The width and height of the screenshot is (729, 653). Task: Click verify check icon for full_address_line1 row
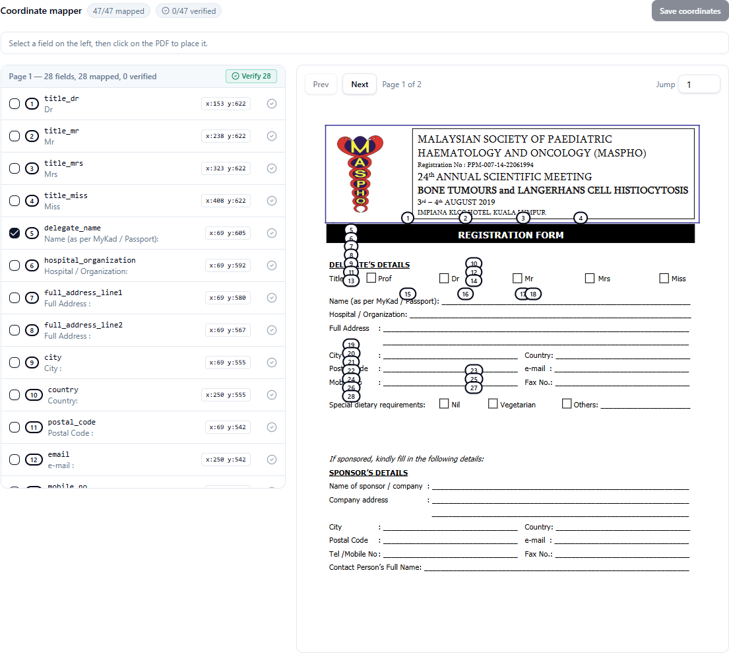272,298
